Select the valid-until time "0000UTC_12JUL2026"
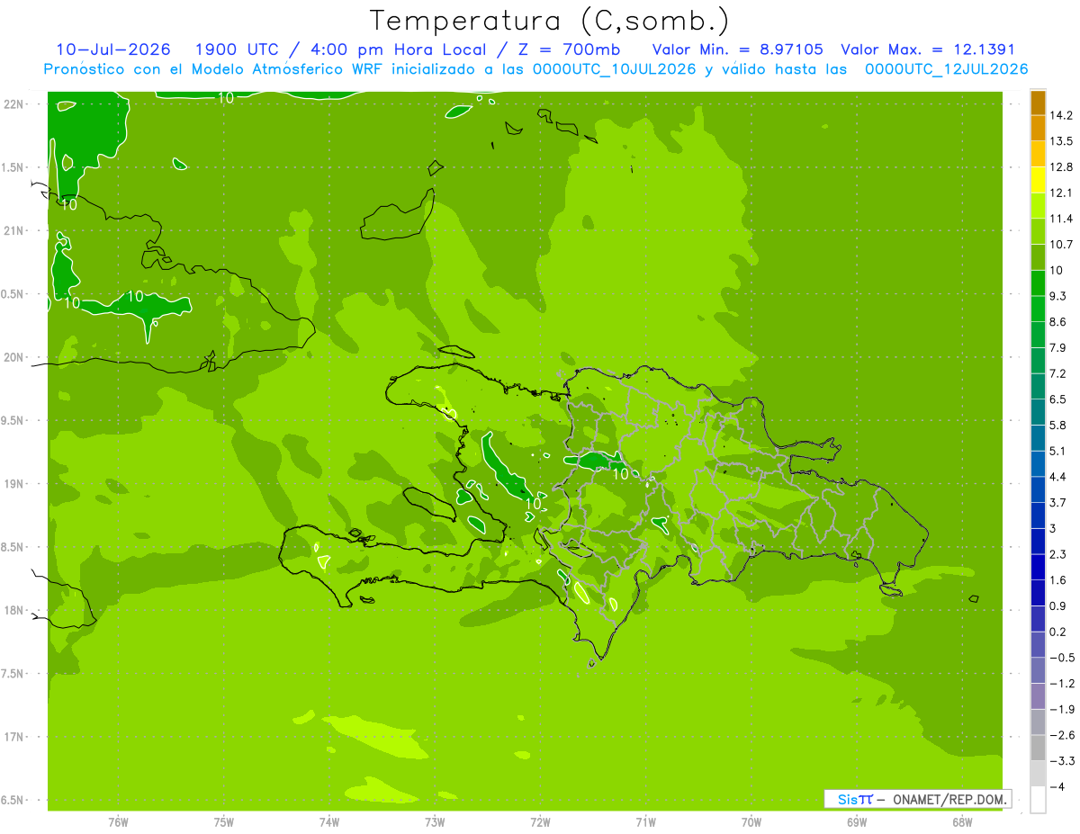This screenshot has width=1080, height=834. point(946,69)
